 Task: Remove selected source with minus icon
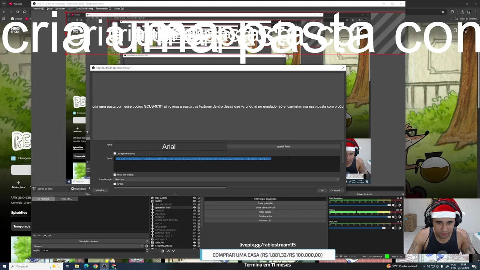pyautogui.click(x=157, y=251)
